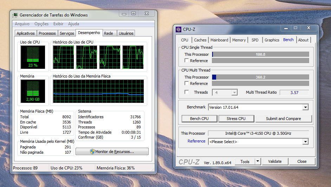
Task: Click the Tools button in CPU-Z
Action: [x=245, y=161]
